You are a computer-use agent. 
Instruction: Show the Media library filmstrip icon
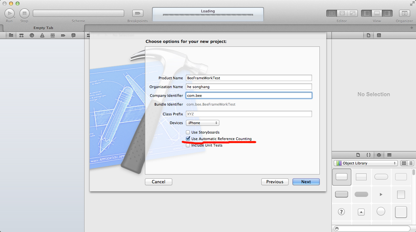[x=389, y=155]
